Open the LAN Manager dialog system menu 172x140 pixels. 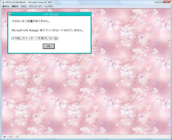(10, 14)
